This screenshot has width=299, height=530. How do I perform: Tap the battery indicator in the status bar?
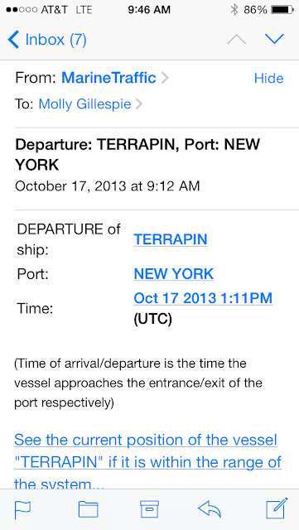pyautogui.click(x=282, y=10)
